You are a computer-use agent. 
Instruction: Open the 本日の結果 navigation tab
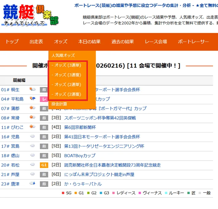89,42
